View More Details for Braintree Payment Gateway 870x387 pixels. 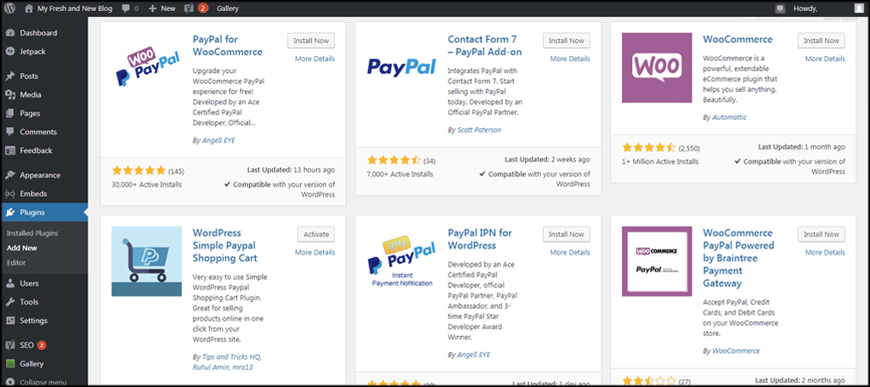click(x=826, y=252)
